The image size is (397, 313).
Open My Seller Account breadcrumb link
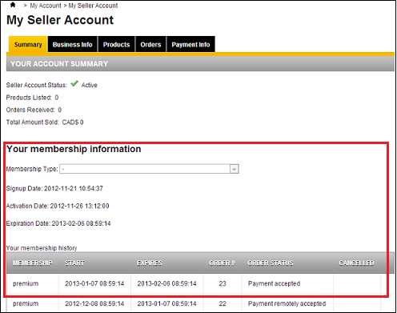93,6
